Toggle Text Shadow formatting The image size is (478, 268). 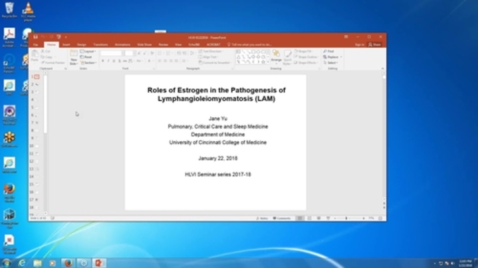tap(120, 61)
